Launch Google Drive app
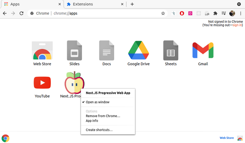Viewport: 245px width, 143px height. (x=139, y=50)
